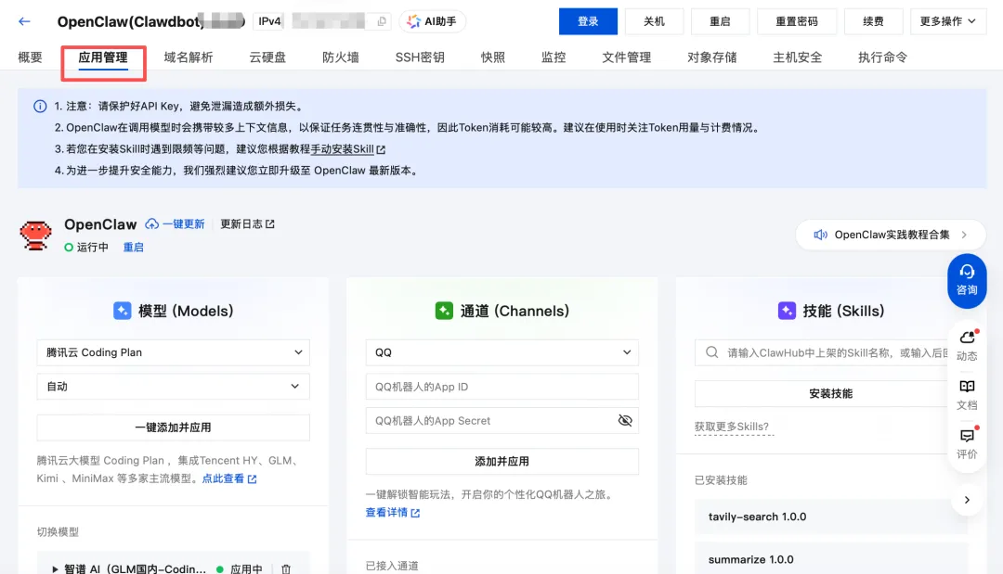Image resolution: width=1003 pixels, height=574 pixels.
Task: Select the tavily-search 1.0.0 skill row
Action: click(x=830, y=517)
